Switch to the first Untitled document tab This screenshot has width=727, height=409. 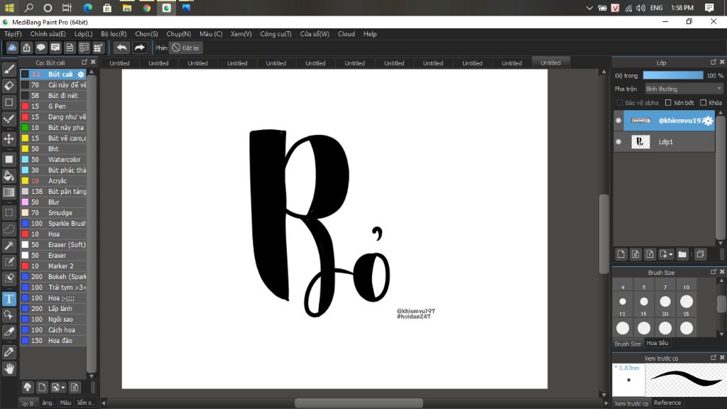(119, 63)
